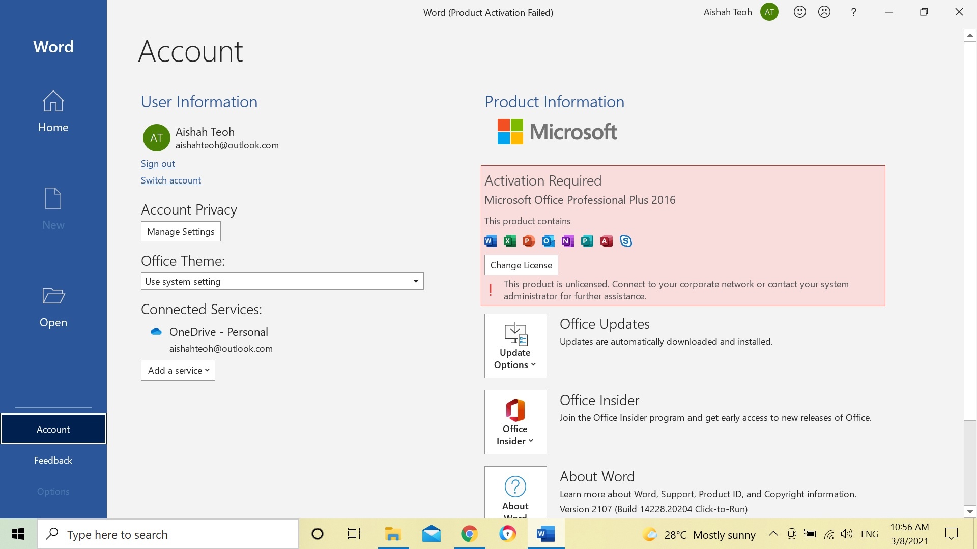Click the Manage Settings button
This screenshot has height=549, width=977.
click(x=181, y=232)
